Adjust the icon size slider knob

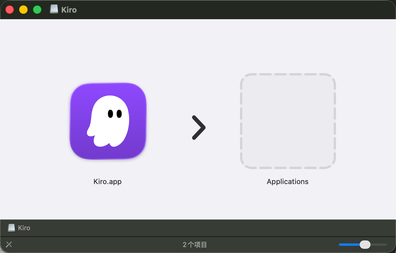[365, 245]
